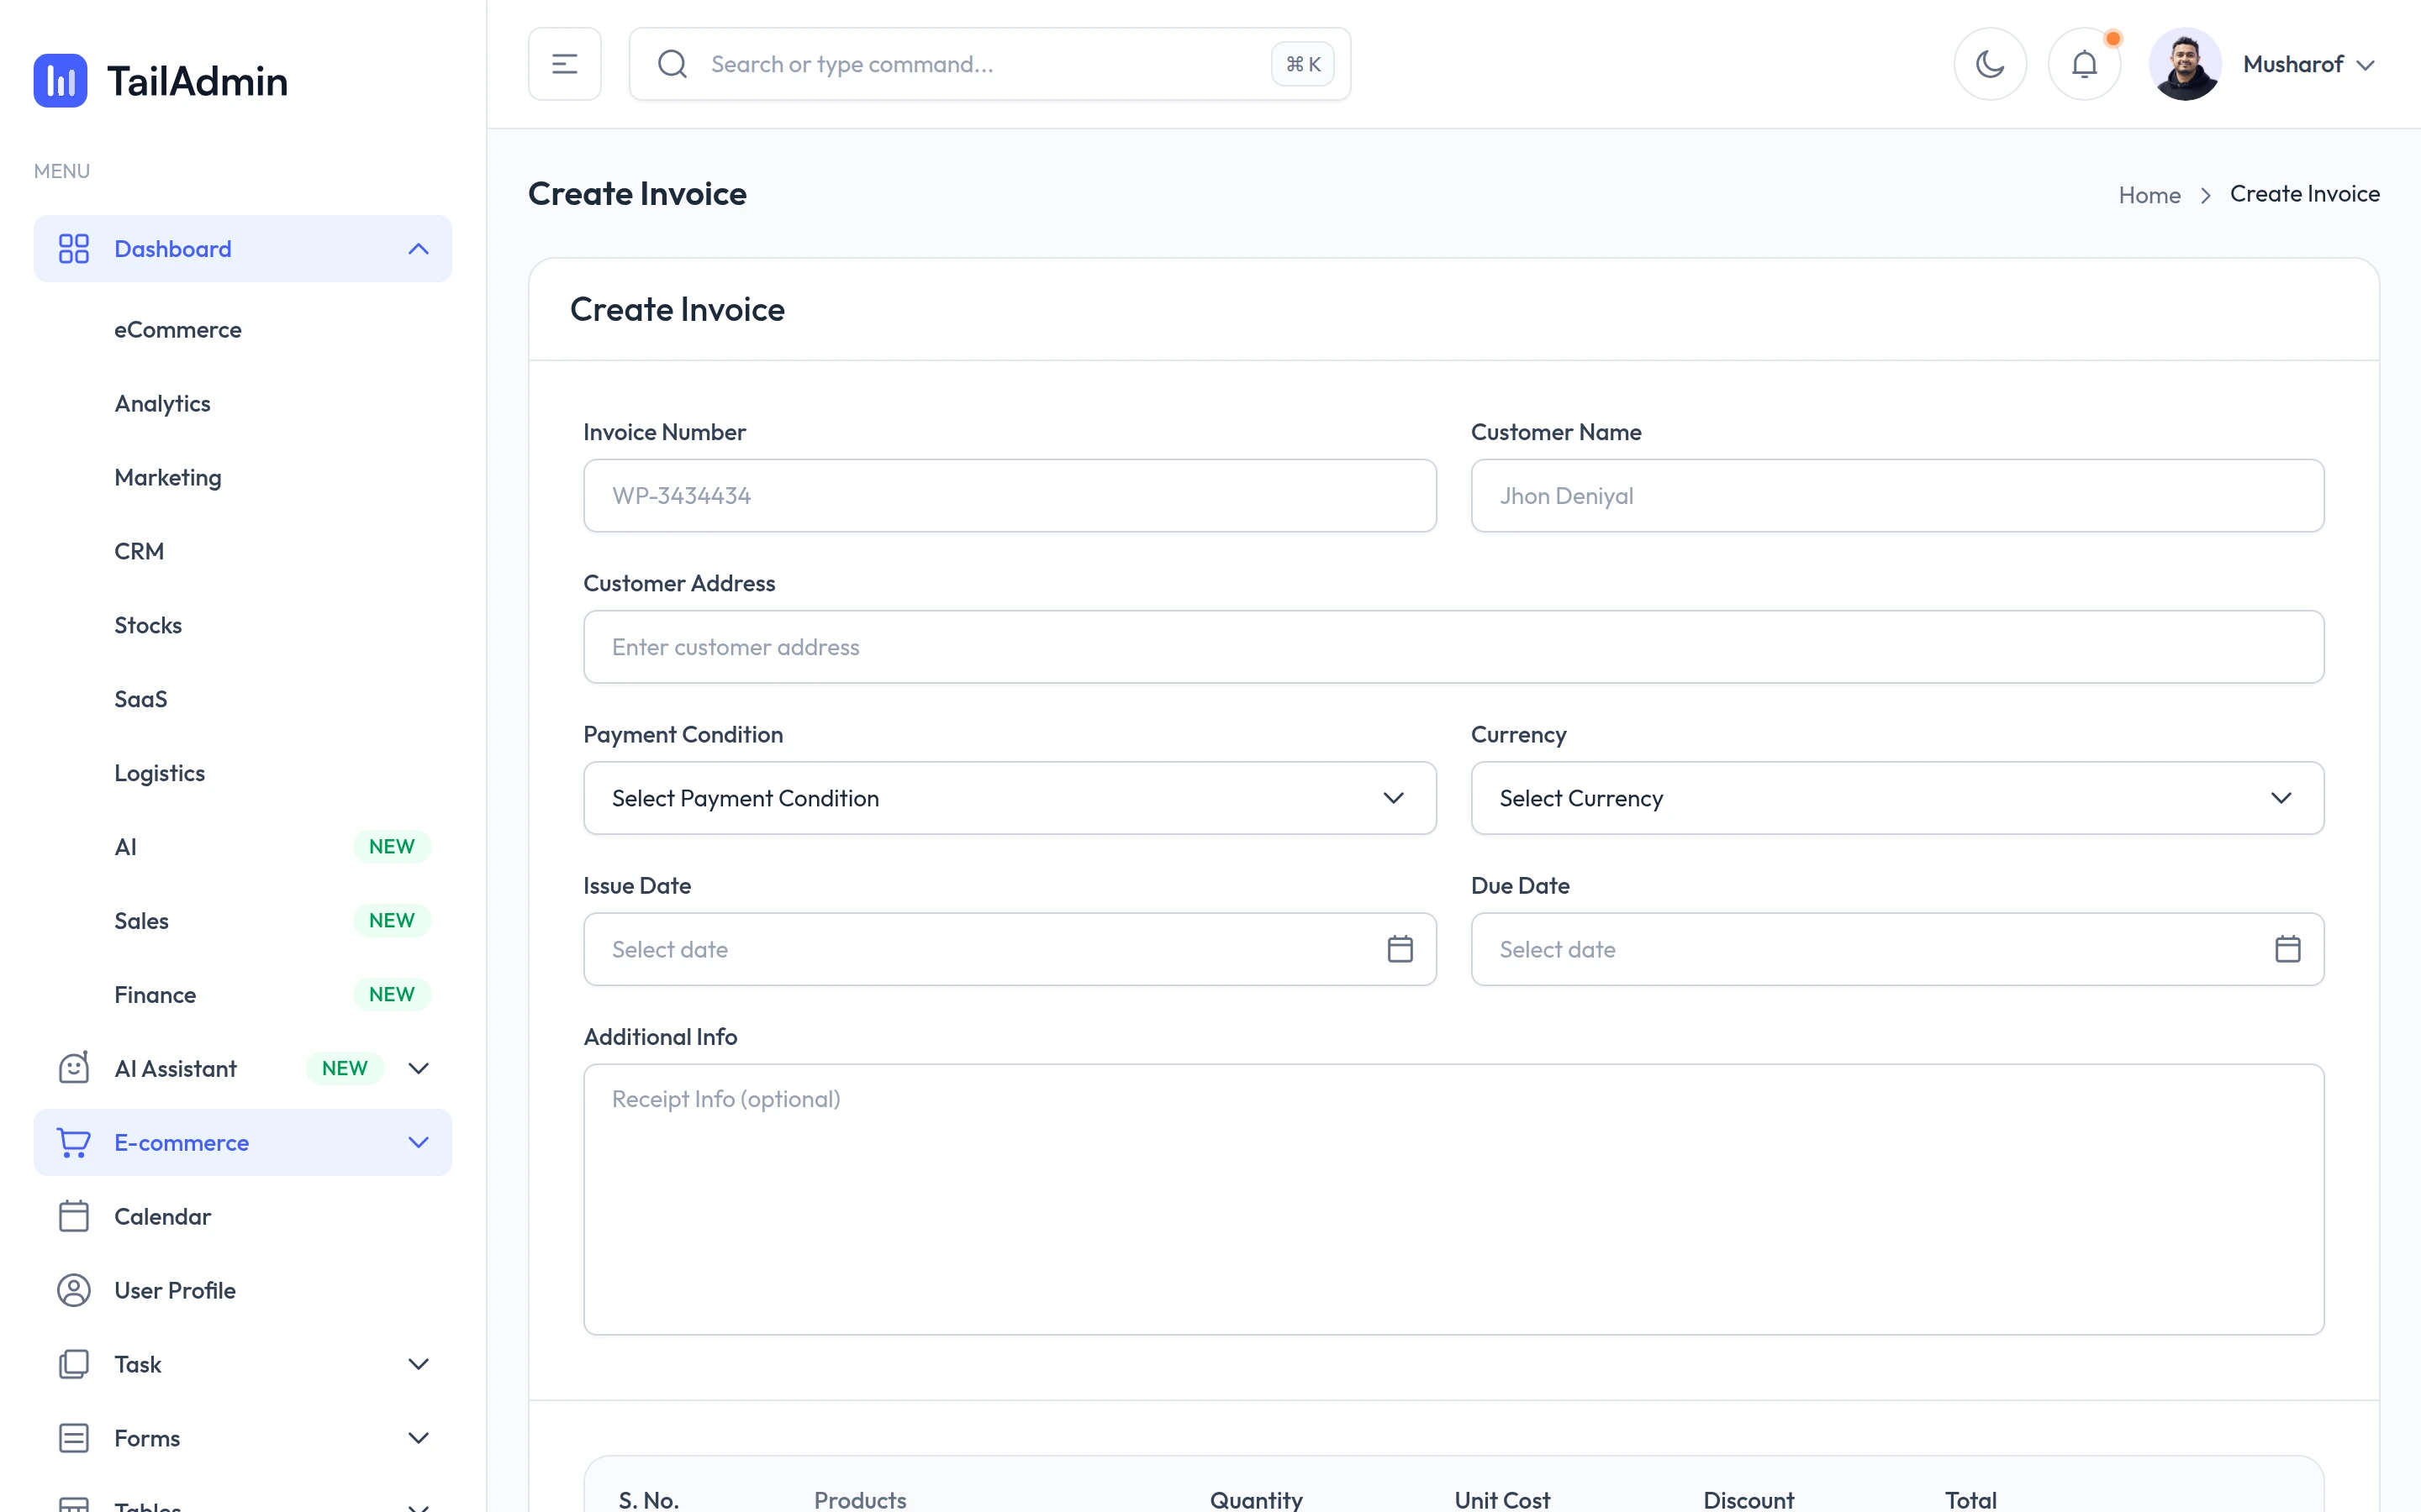This screenshot has width=2421, height=1512.
Task: Open the AI dashboard item
Action: (125, 848)
